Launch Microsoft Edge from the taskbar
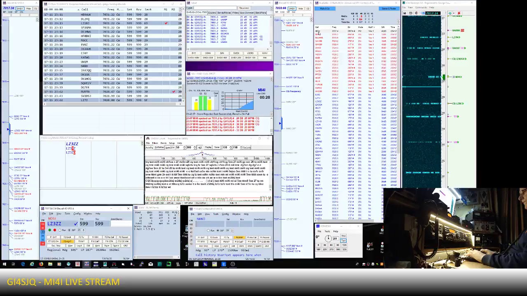This screenshot has height=296, width=527. click(23, 264)
